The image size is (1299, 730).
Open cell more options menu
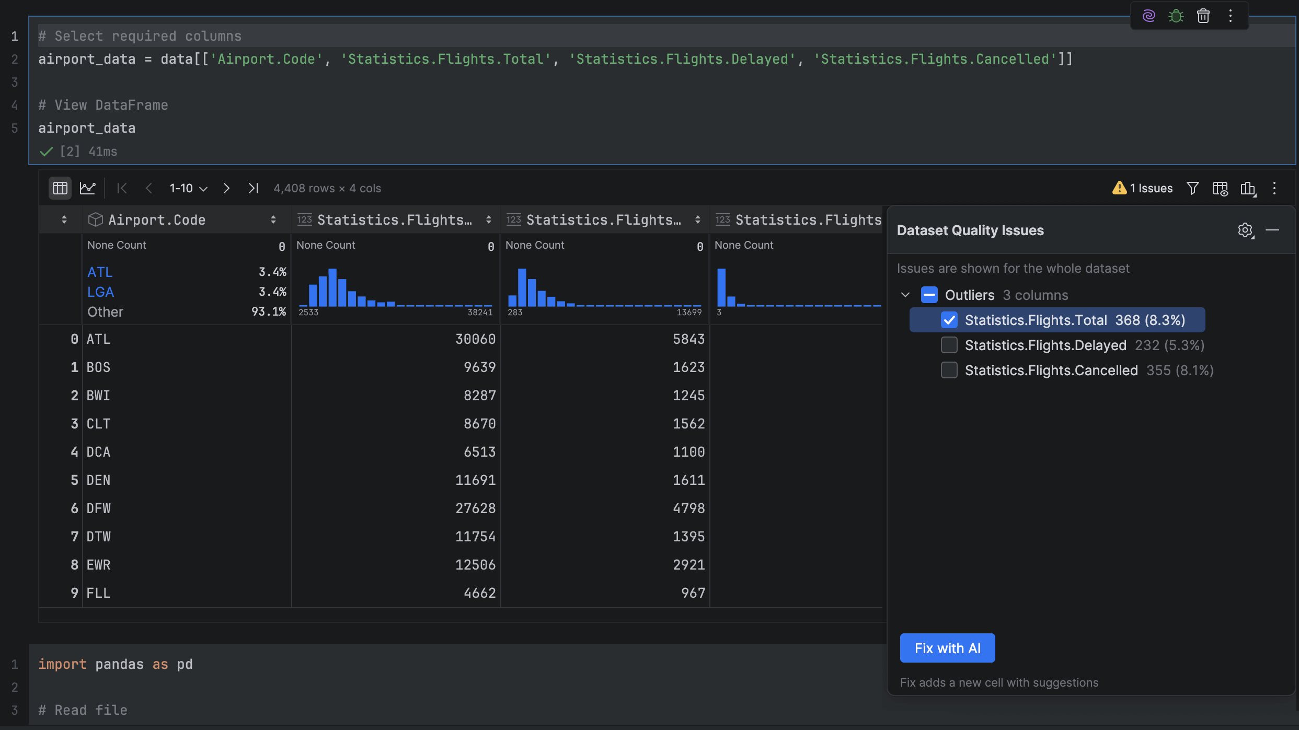pos(1231,16)
